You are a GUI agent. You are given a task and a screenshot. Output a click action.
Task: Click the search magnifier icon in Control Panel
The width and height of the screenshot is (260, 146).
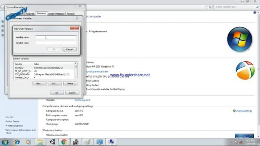[x=257, y=7]
